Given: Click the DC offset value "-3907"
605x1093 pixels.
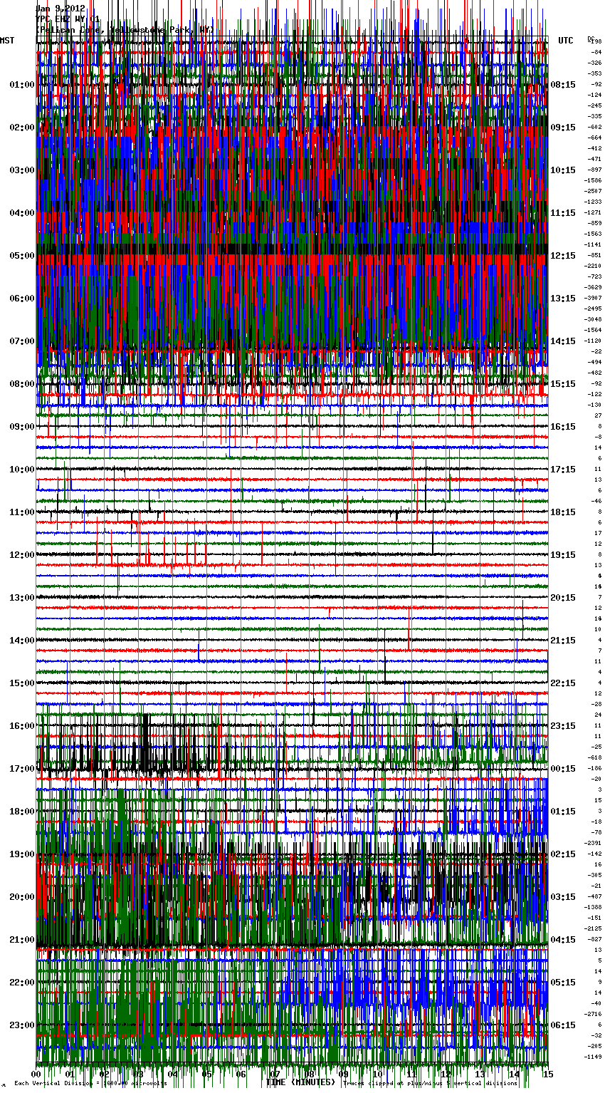Looking at the screenshot, I should tap(593, 298).
